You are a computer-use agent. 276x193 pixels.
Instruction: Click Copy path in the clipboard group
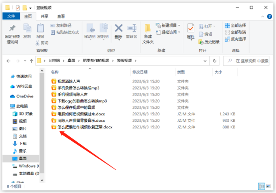(x=61, y=25)
